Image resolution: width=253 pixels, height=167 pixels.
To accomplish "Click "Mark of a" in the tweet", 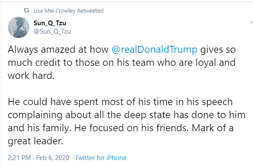I will pos(213,128).
